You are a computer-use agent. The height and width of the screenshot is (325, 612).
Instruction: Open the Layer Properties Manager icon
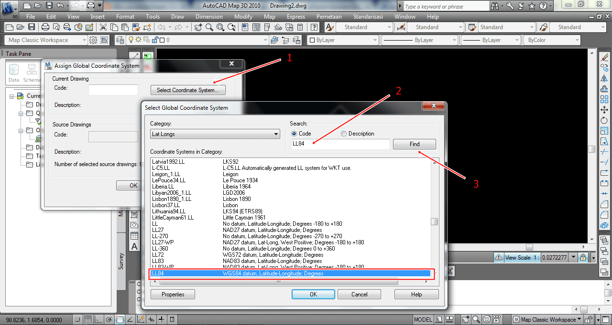(x=119, y=40)
